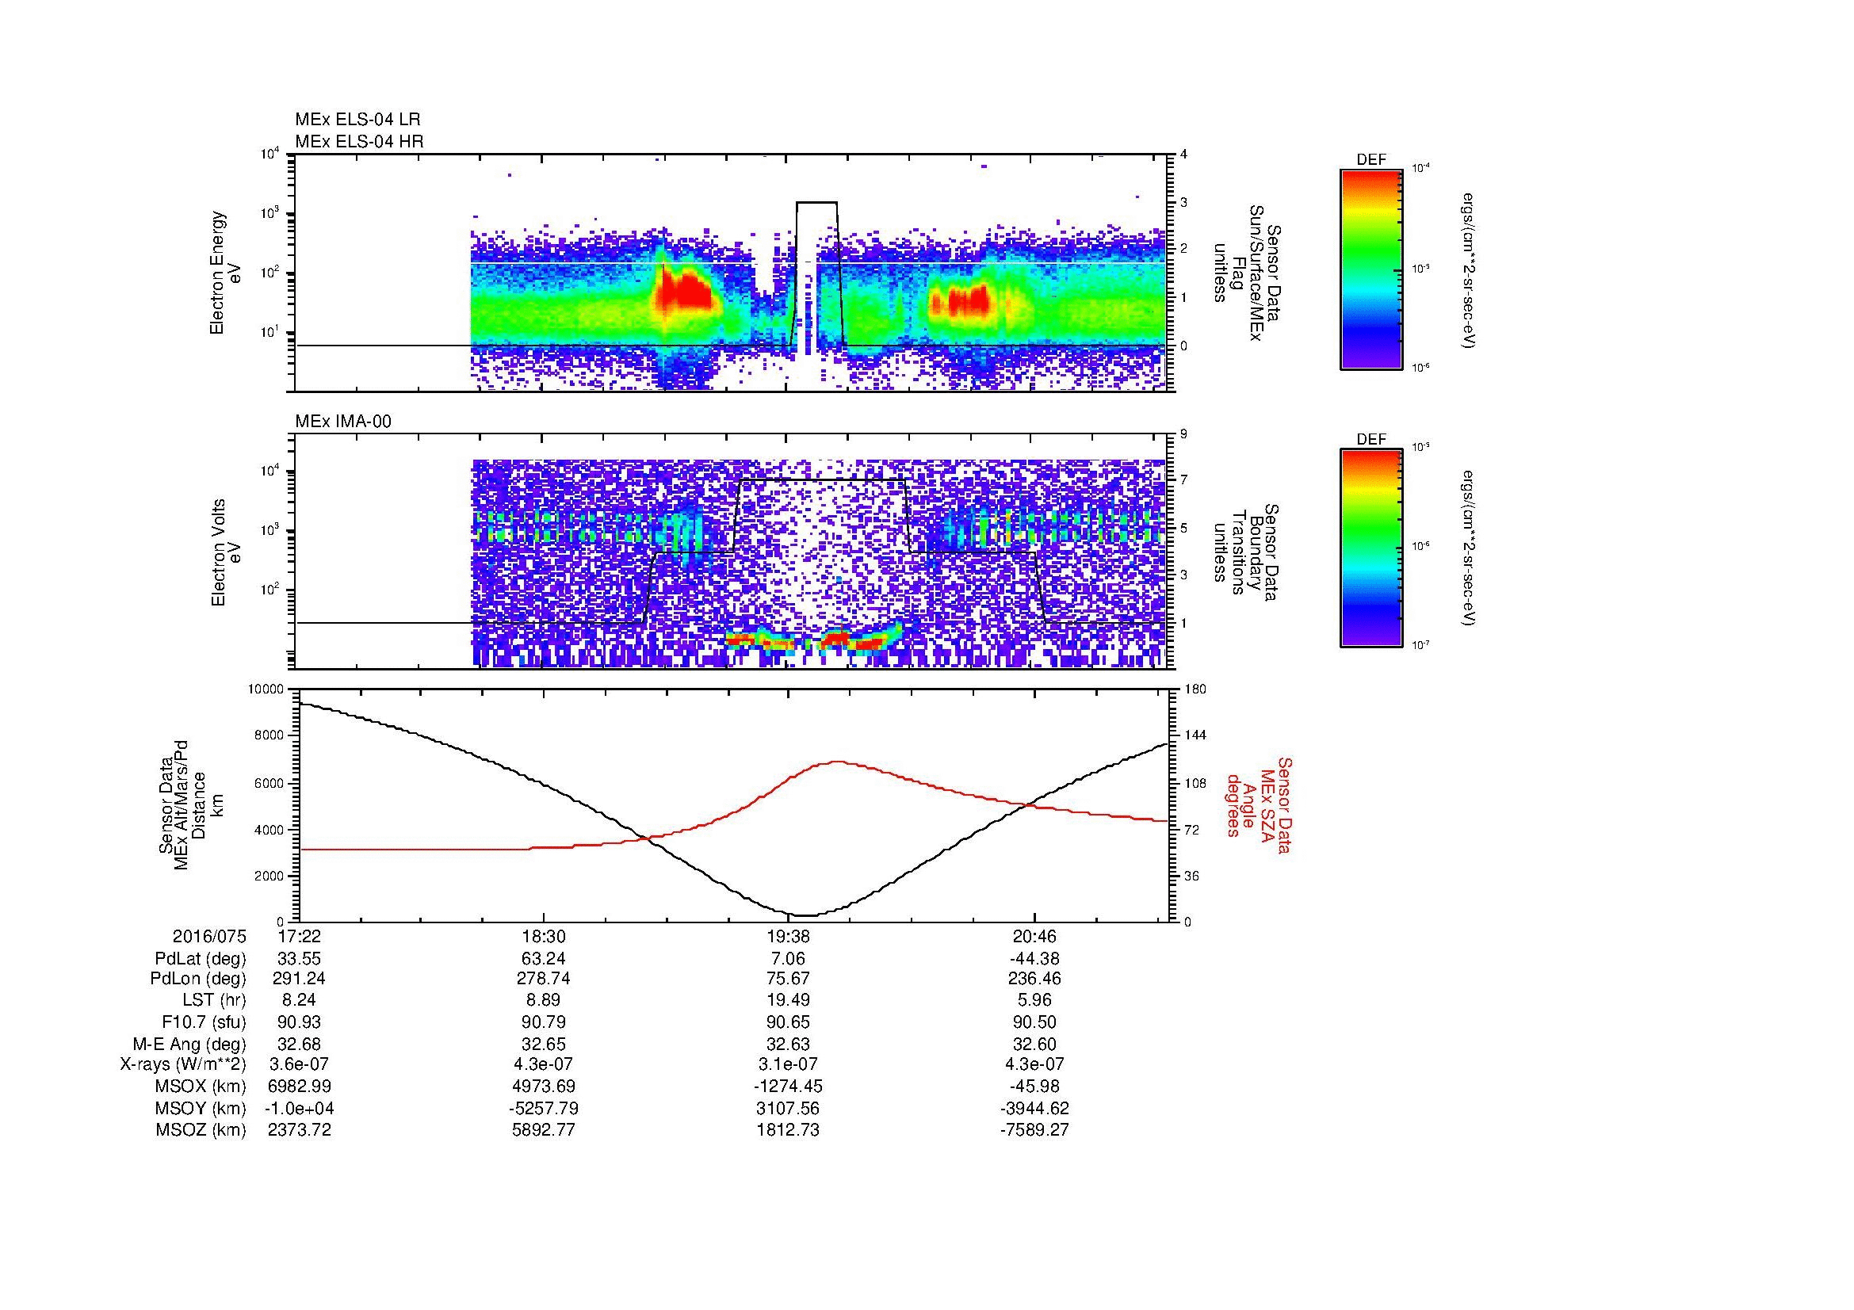Click the 'MEx ELS-04 HR' plot title
Screen dimensions: 1854x1310
(x=359, y=142)
